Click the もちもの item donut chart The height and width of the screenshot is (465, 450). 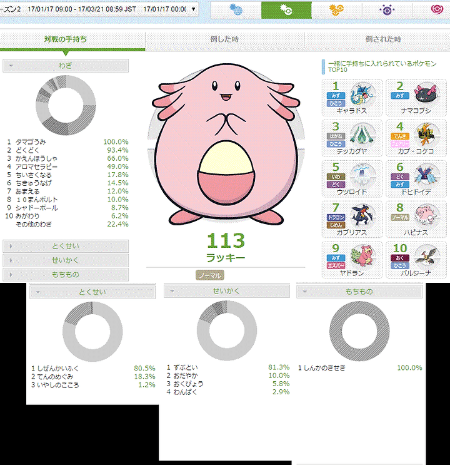coord(359,331)
